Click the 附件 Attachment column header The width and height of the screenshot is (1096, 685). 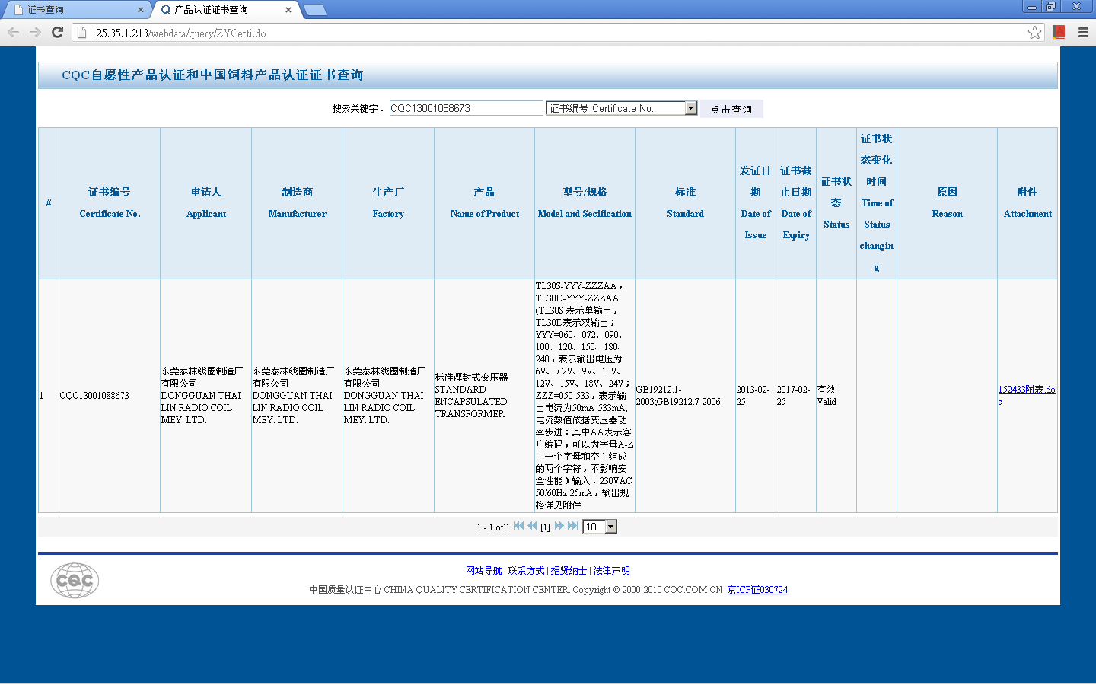tap(1027, 203)
